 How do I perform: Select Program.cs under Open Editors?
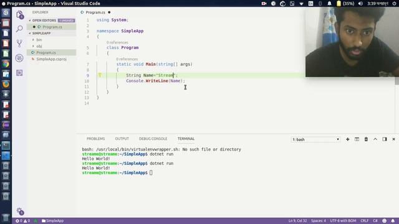pos(52,27)
